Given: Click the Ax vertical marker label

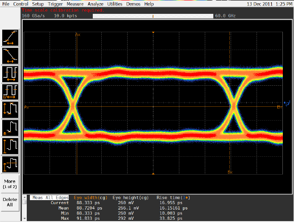Looking at the screenshot, I should point(78,34).
